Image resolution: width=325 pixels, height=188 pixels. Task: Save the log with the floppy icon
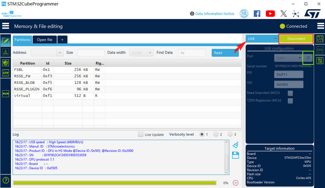click(x=235, y=155)
